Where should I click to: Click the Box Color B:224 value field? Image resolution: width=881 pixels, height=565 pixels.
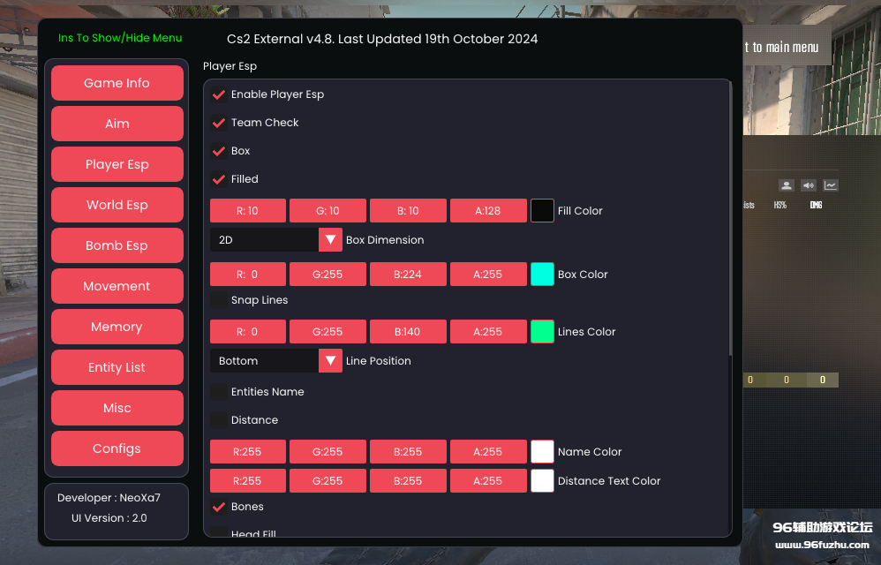tap(408, 275)
